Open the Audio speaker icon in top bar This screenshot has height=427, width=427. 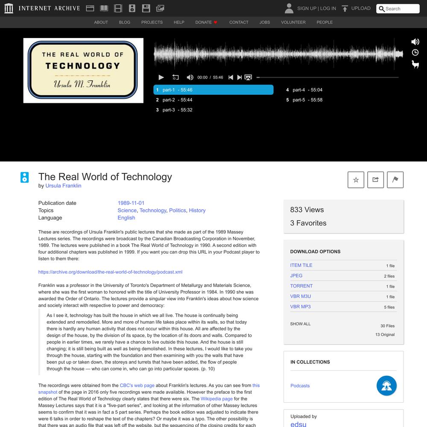132,9
